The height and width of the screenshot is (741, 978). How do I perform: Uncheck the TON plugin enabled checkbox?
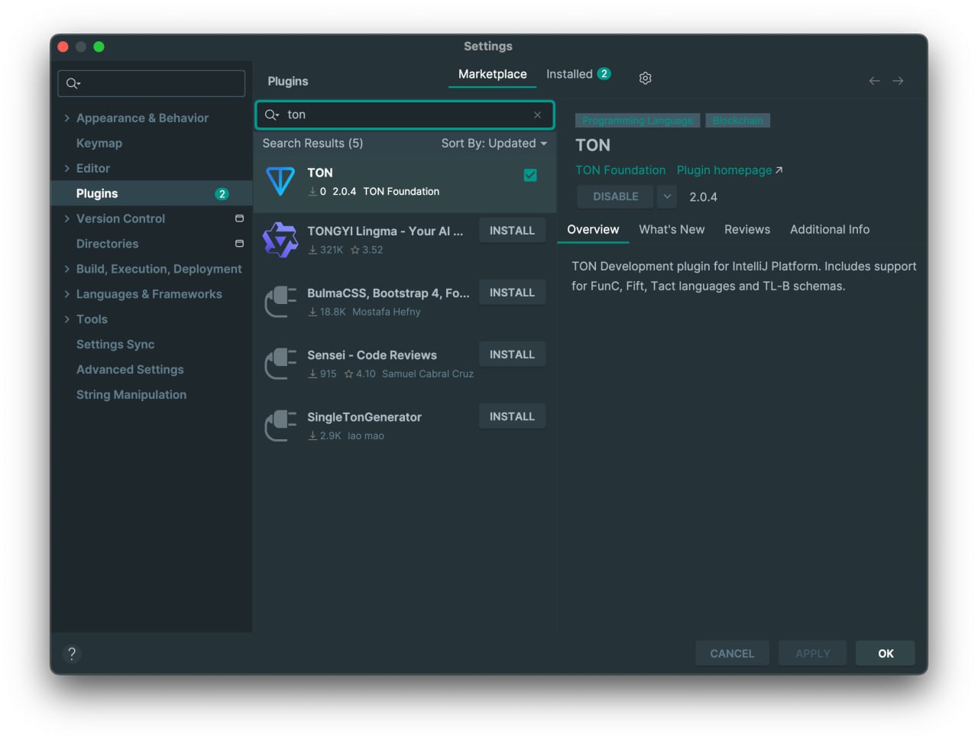click(x=530, y=176)
